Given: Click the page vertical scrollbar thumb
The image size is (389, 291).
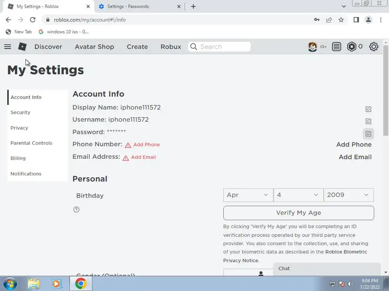Looking at the screenshot, I should (386, 90).
